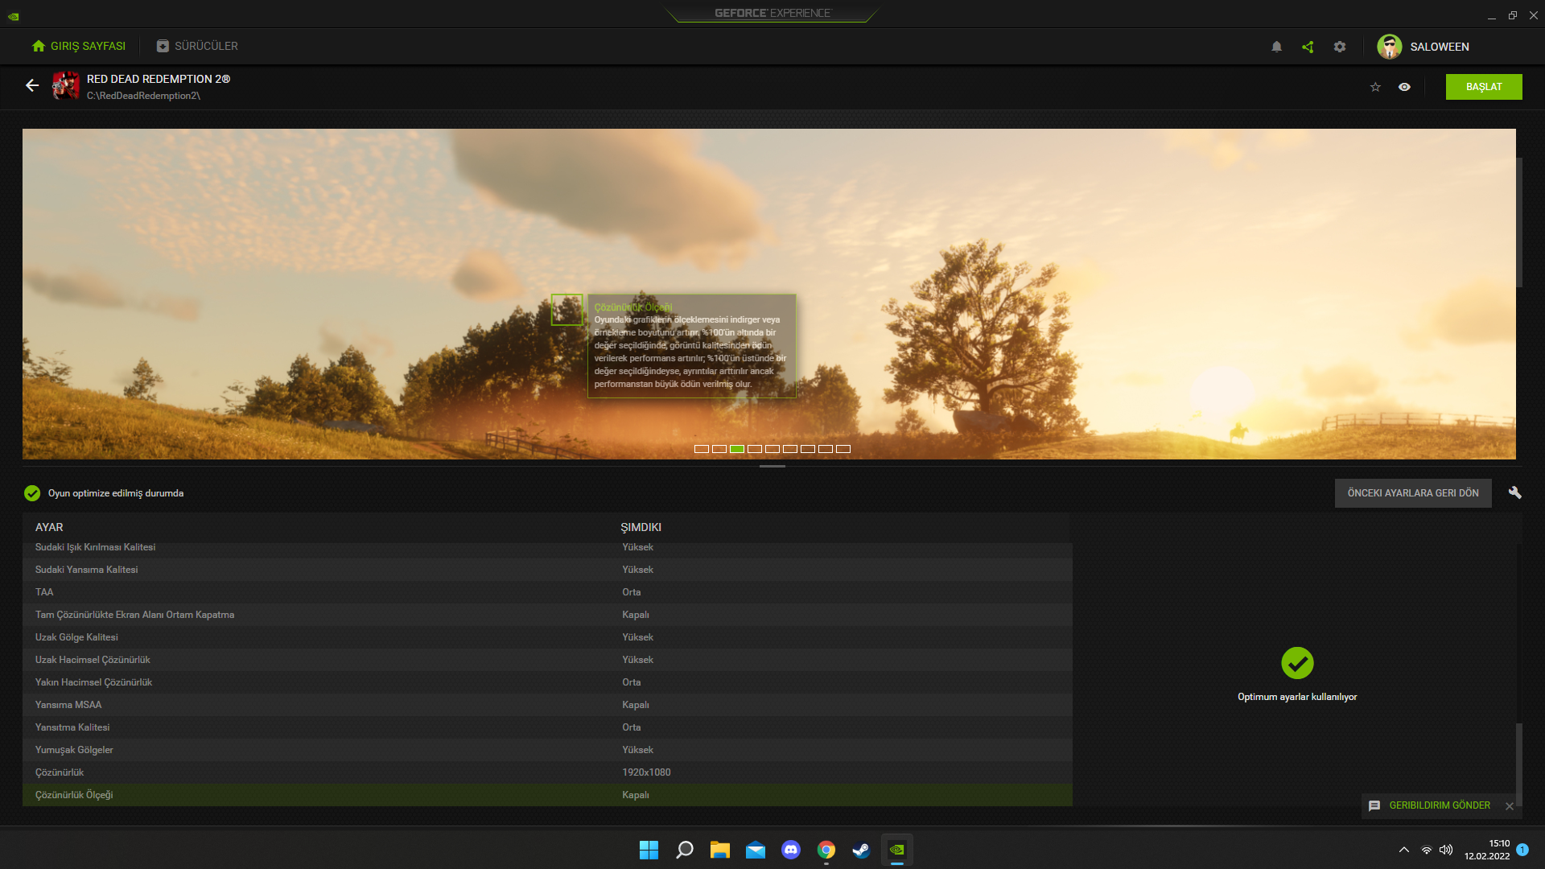
Task: Click the SALOWEEN username
Action: [x=1440, y=47]
